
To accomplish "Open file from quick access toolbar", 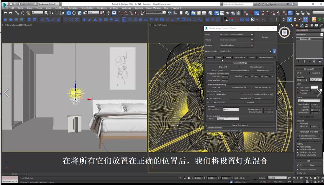I will click(x=15, y=4).
